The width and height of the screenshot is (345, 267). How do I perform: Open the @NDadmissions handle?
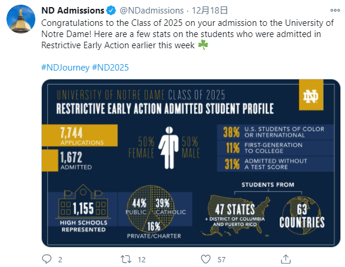point(151,11)
